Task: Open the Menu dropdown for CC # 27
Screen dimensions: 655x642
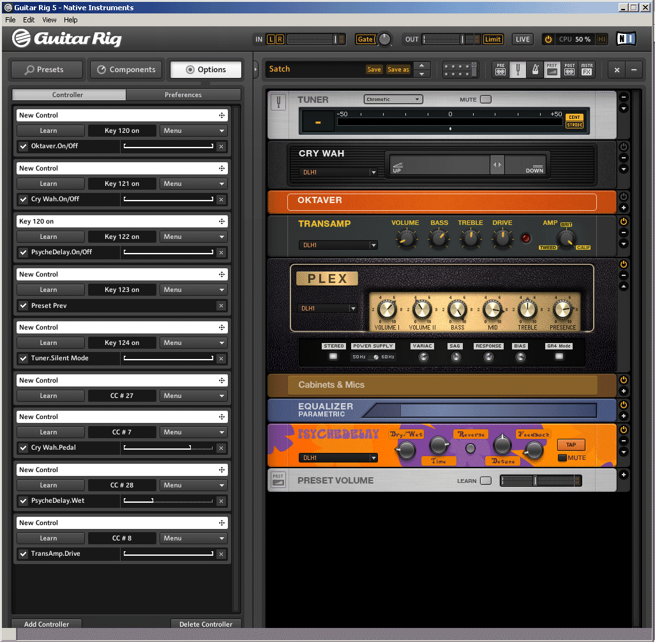Action: click(193, 396)
